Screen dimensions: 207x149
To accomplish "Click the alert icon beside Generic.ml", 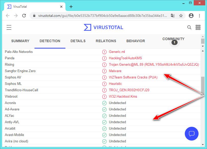I will click(104, 52).
